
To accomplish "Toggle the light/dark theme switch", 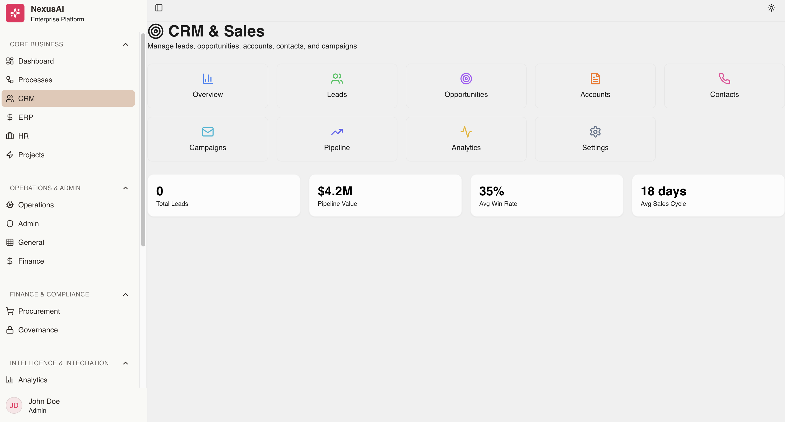I will 771,8.
